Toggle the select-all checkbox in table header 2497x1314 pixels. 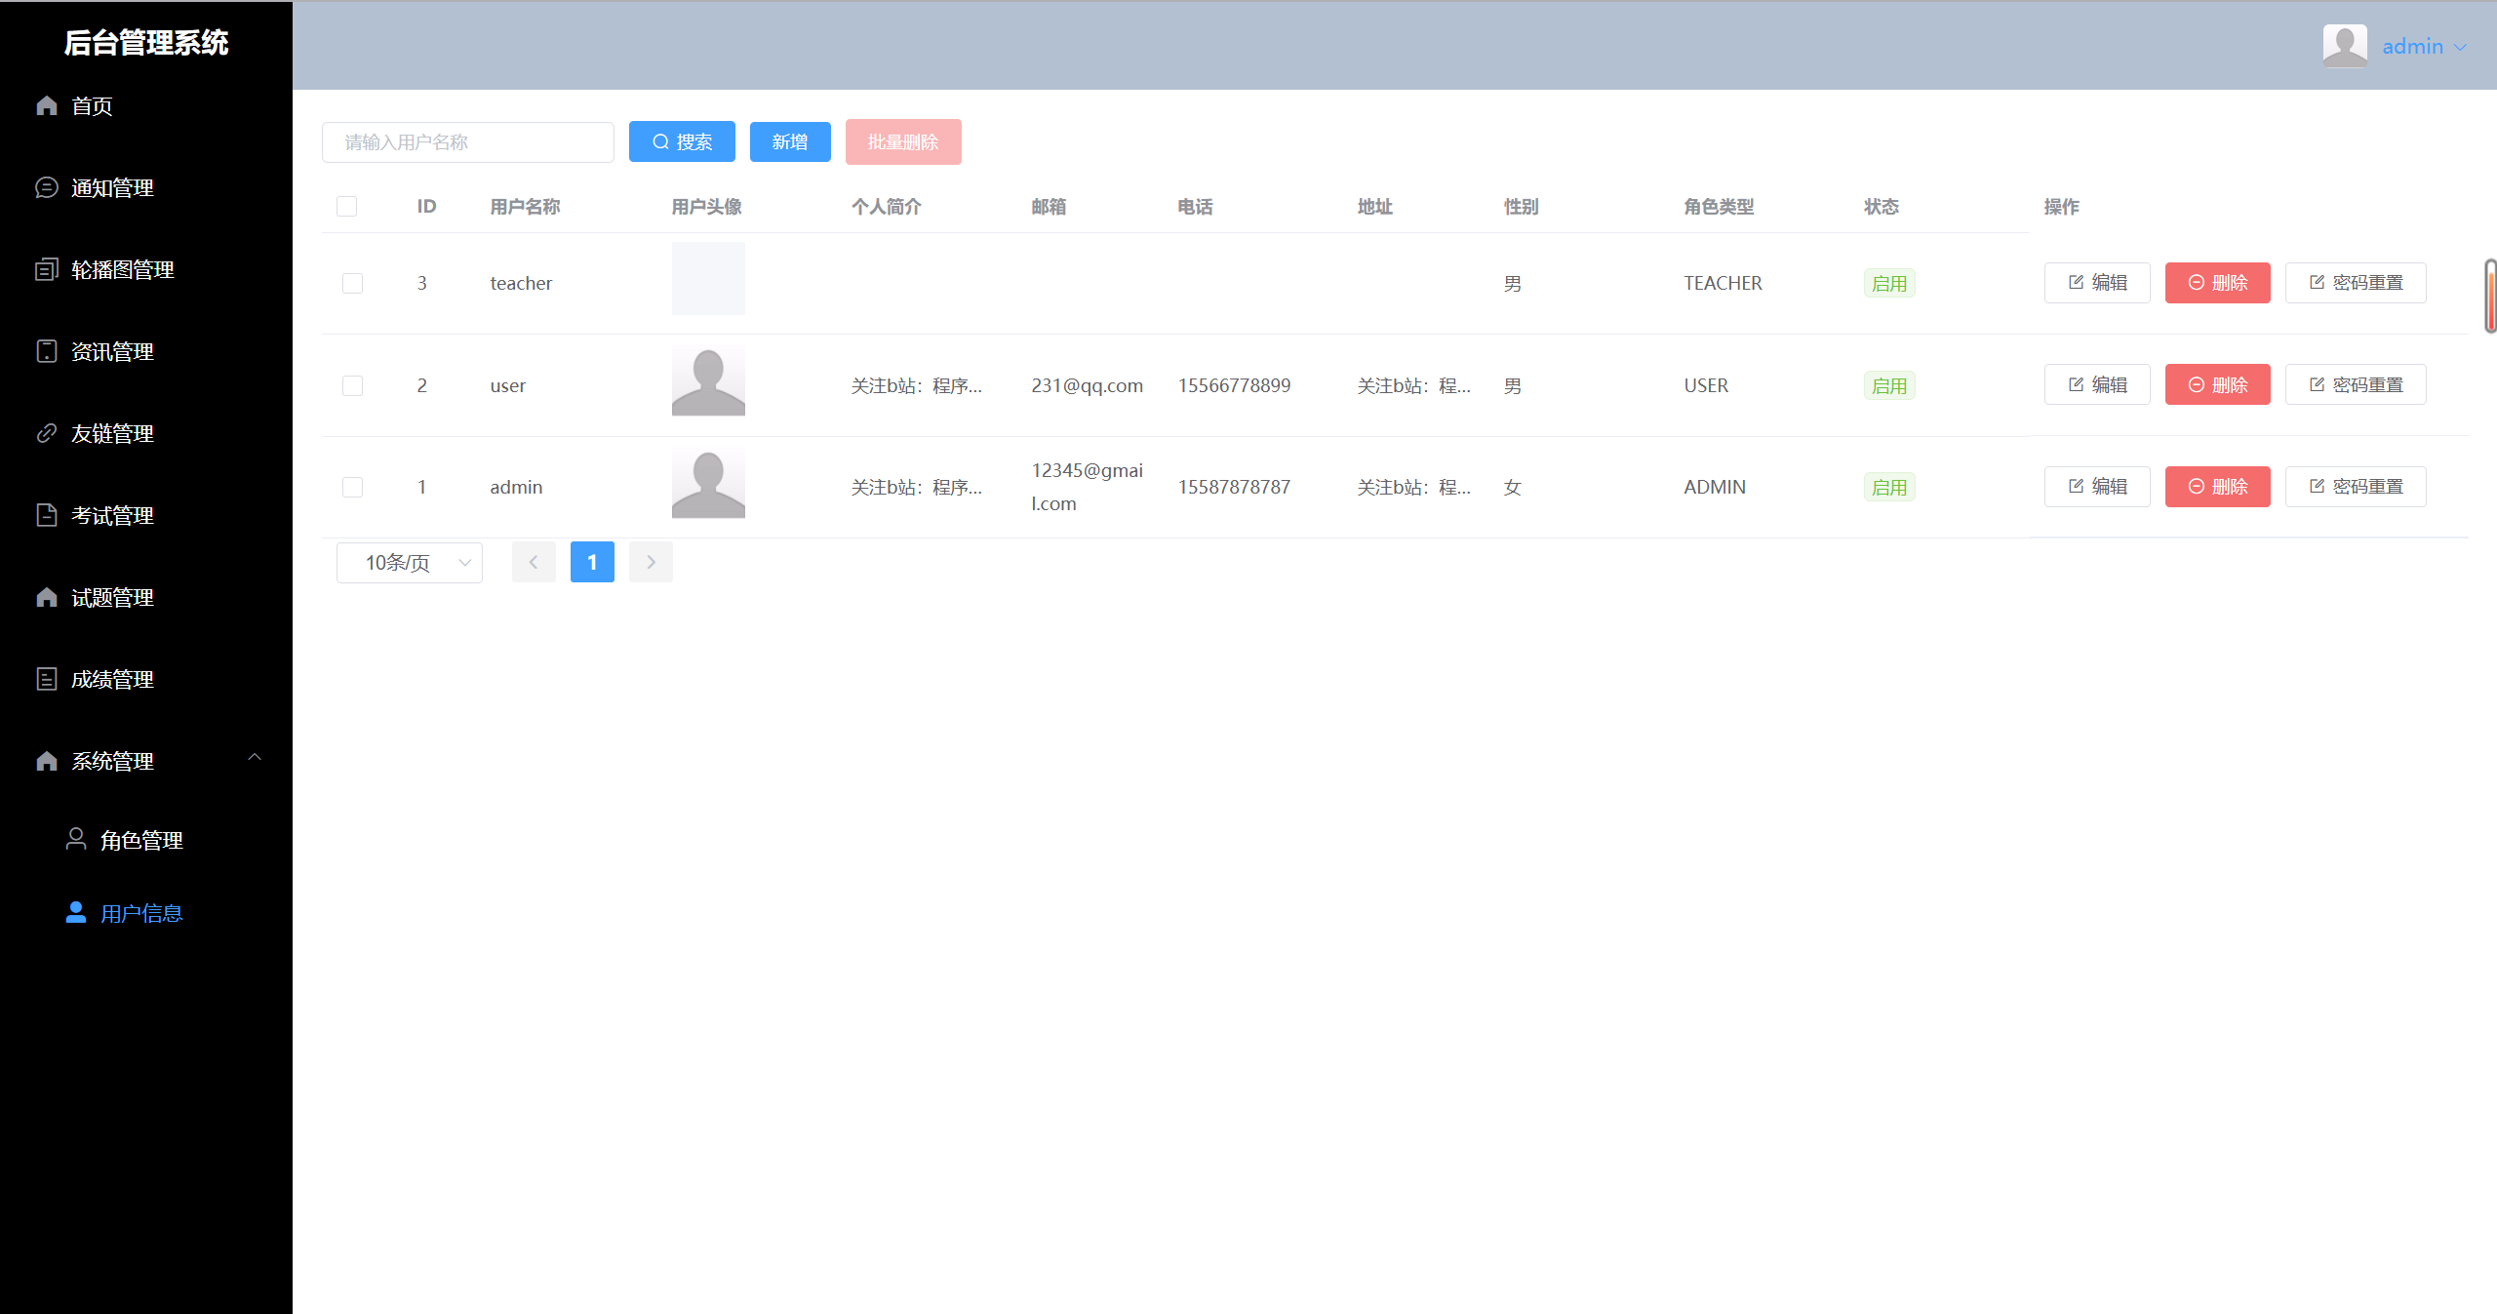coord(346,206)
